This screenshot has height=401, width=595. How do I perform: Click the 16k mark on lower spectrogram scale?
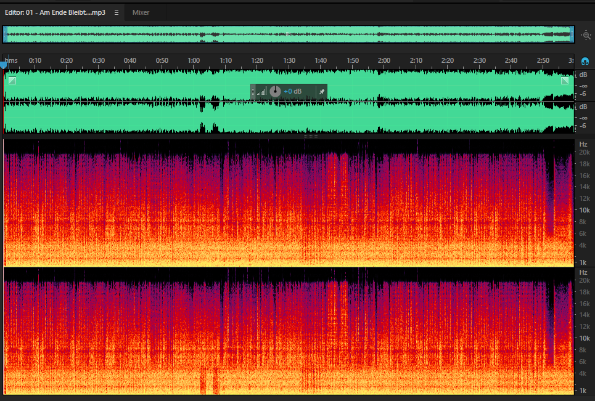[x=585, y=304]
